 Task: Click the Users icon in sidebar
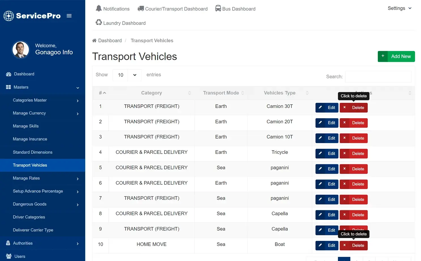click(9, 256)
